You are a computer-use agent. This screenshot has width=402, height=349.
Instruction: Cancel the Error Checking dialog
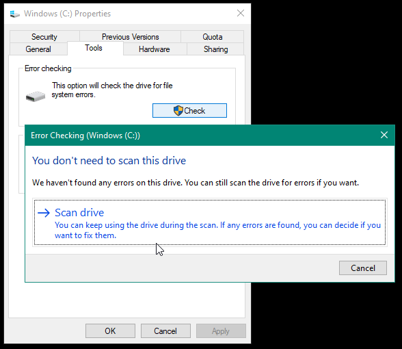[x=363, y=268]
